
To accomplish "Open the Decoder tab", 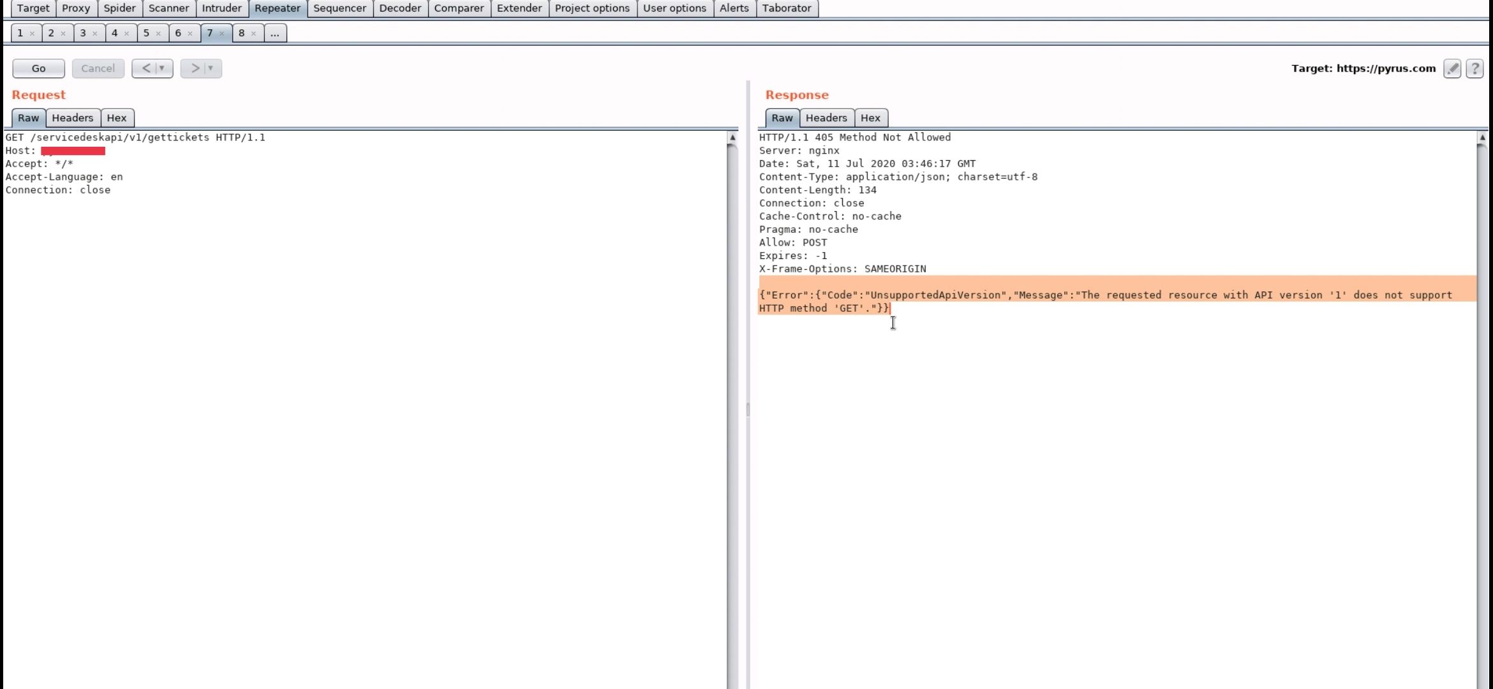I will (400, 8).
